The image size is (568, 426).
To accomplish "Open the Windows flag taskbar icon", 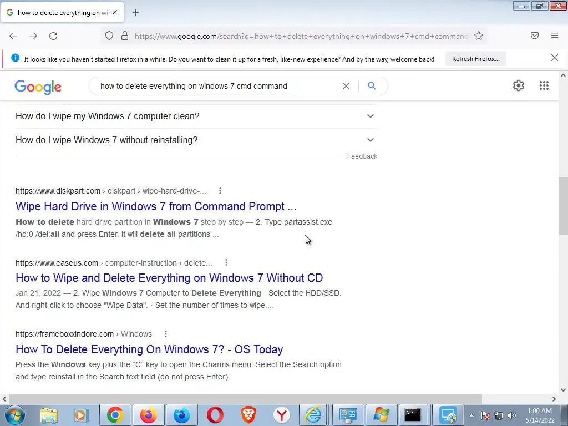I will point(382,415).
